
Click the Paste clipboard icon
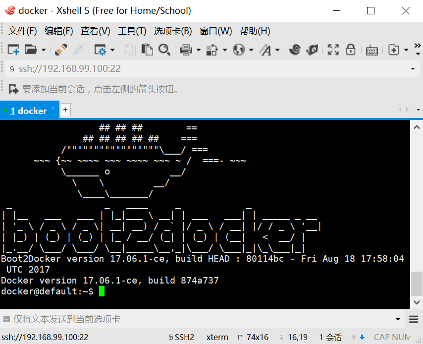147,50
